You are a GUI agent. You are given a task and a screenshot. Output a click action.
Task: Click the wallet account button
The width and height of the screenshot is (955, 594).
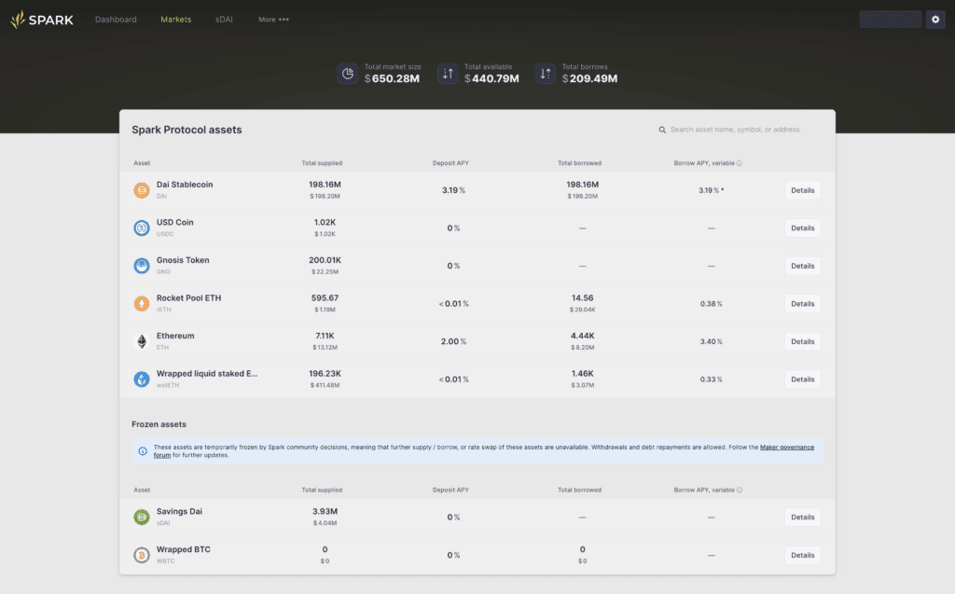(891, 20)
